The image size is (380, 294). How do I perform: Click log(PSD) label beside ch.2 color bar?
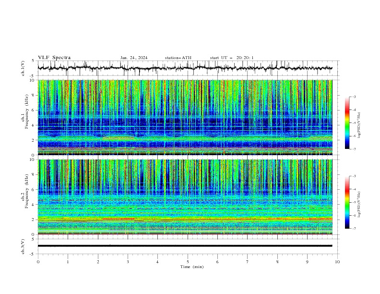[x=359, y=205]
